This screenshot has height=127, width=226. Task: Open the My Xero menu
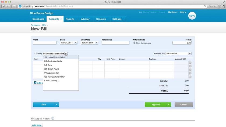[173, 12]
